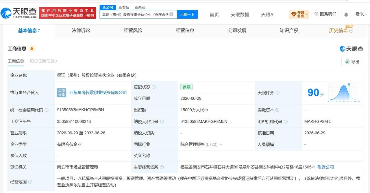Clear the search box with X icon
370x193 pixels.
pos(171,14)
